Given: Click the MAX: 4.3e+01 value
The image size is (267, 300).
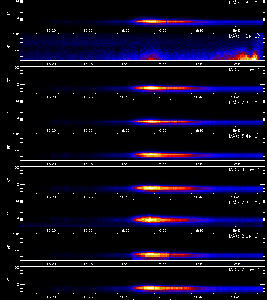Looking at the screenshot, I should [x=244, y=69].
